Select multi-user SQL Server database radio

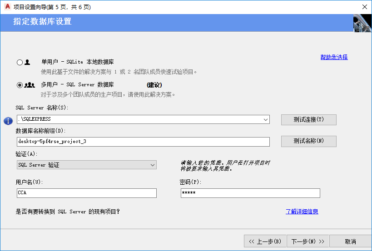[20, 85]
